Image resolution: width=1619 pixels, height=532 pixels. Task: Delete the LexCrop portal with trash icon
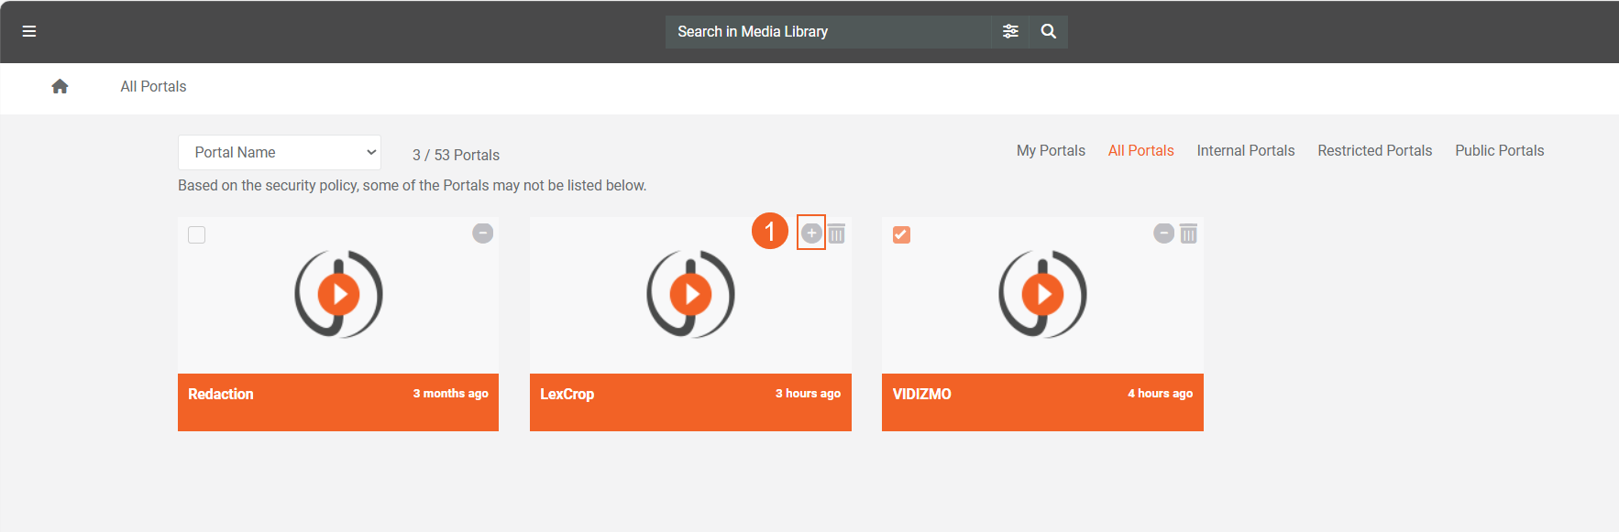click(x=836, y=234)
